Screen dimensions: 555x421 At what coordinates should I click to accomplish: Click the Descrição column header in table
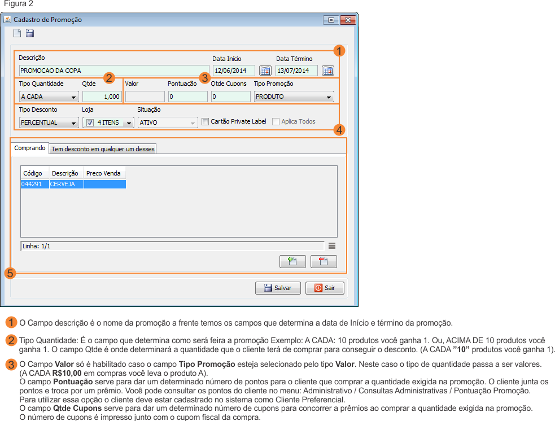click(x=66, y=173)
